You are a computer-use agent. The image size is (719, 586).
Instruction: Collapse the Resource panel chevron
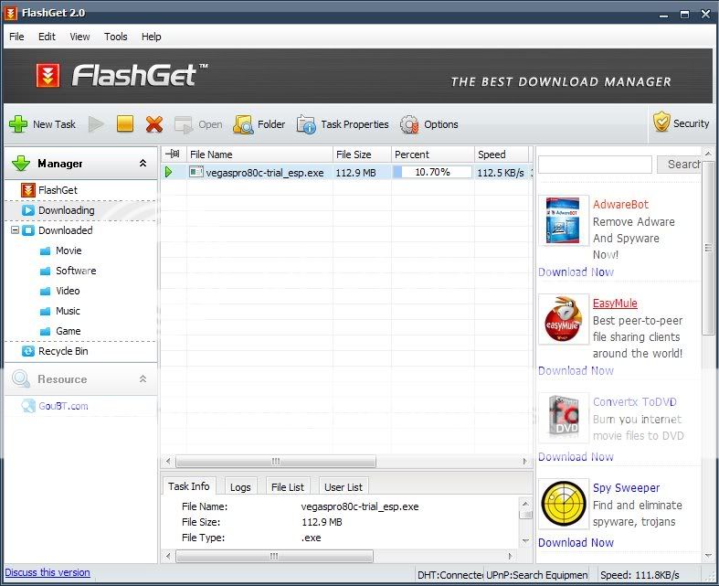tap(143, 379)
